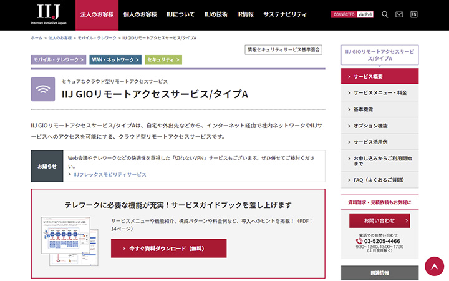This screenshot has height=281, width=449.
Task: Open the IIJの技術 menu
Action: click(x=216, y=14)
